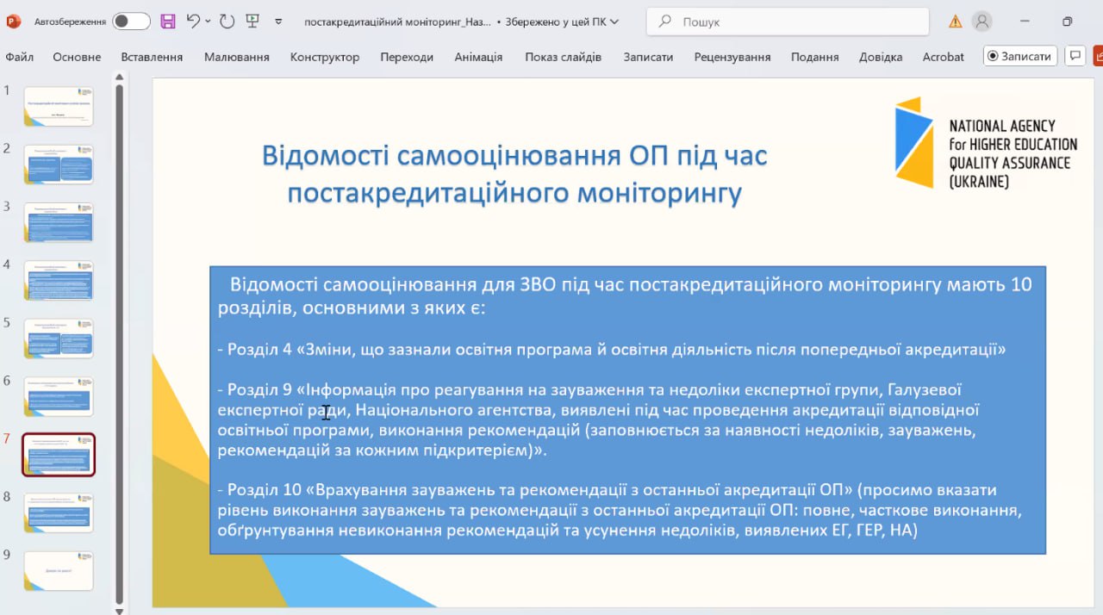Open Customize Quick Access Toolbar dropdown

pos(278,22)
